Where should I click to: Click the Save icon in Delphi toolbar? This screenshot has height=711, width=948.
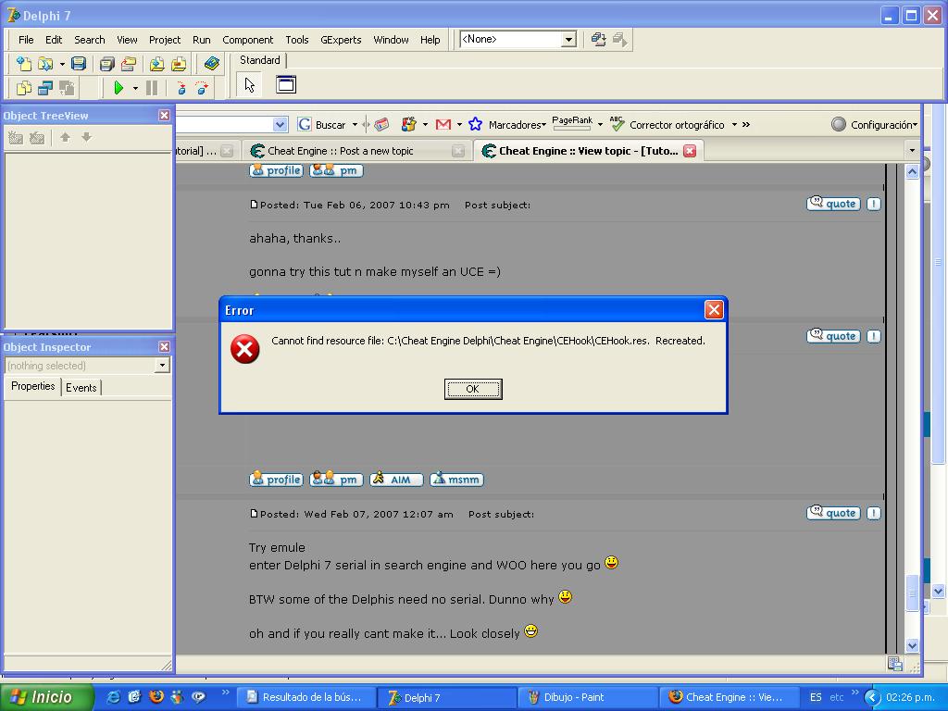[79, 64]
